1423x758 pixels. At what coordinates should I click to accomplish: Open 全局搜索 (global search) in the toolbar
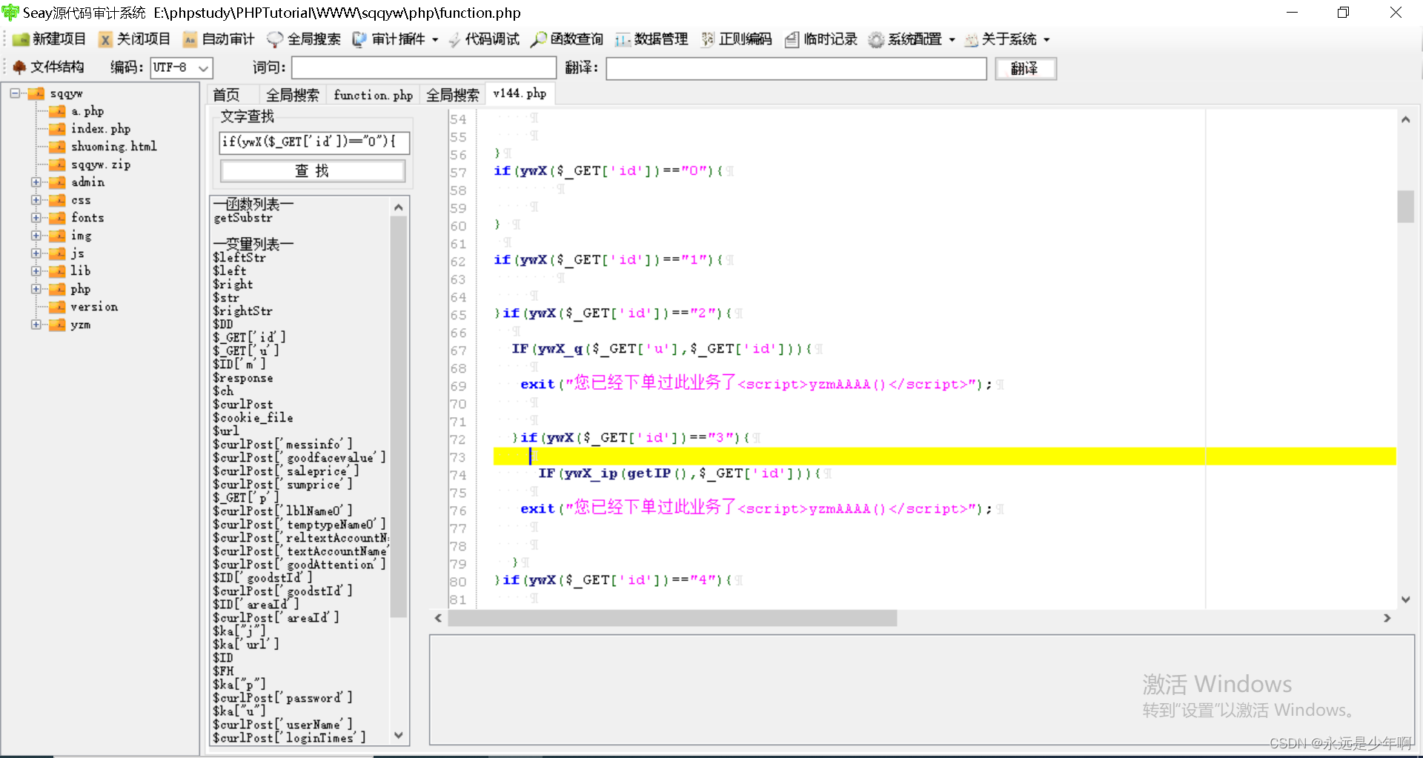point(304,39)
